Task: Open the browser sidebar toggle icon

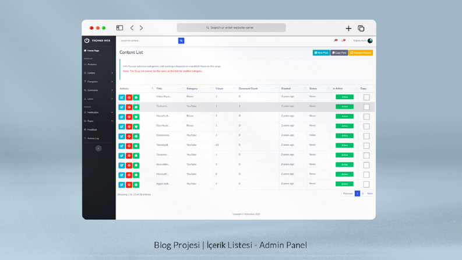Action: (x=119, y=28)
